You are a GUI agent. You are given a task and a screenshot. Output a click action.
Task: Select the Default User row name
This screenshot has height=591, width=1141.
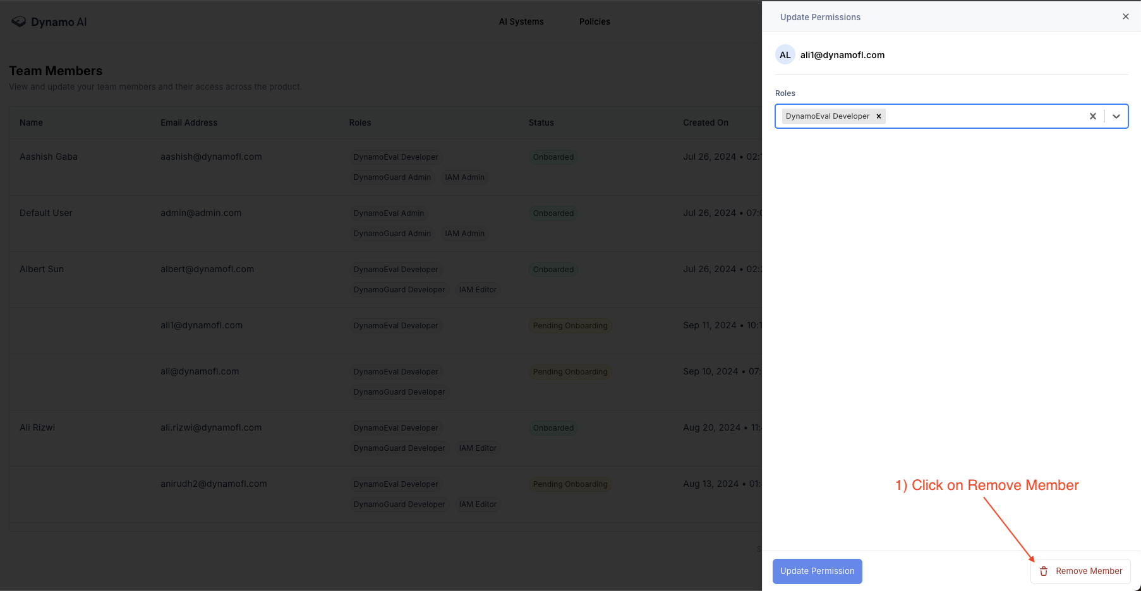click(x=46, y=213)
